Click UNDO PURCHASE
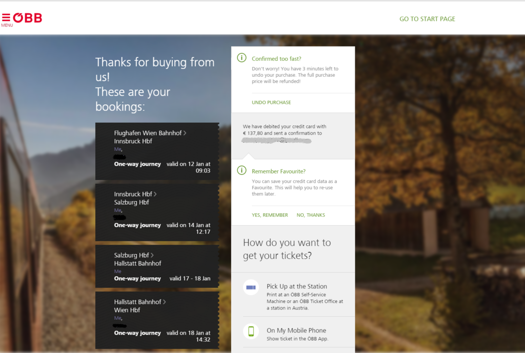The width and height of the screenshot is (525, 353). click(x=271, y=102)
